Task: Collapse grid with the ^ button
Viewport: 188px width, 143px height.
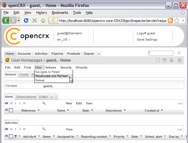Action: [56, 96]
